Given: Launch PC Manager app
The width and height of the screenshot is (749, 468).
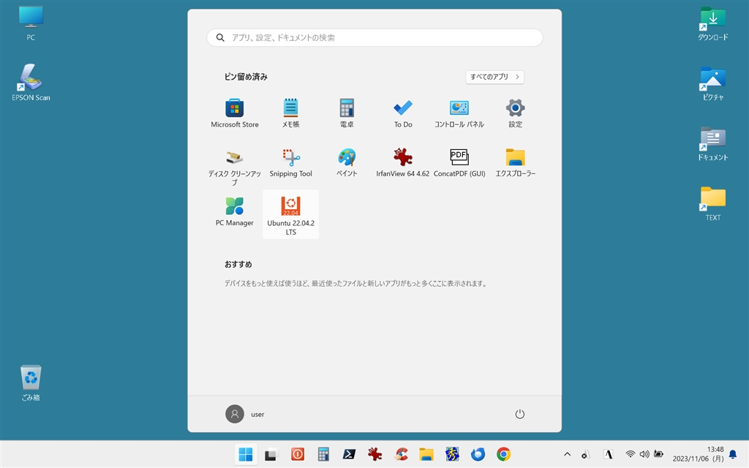Looking at the screenshot, I should click(x=235, y=212).
